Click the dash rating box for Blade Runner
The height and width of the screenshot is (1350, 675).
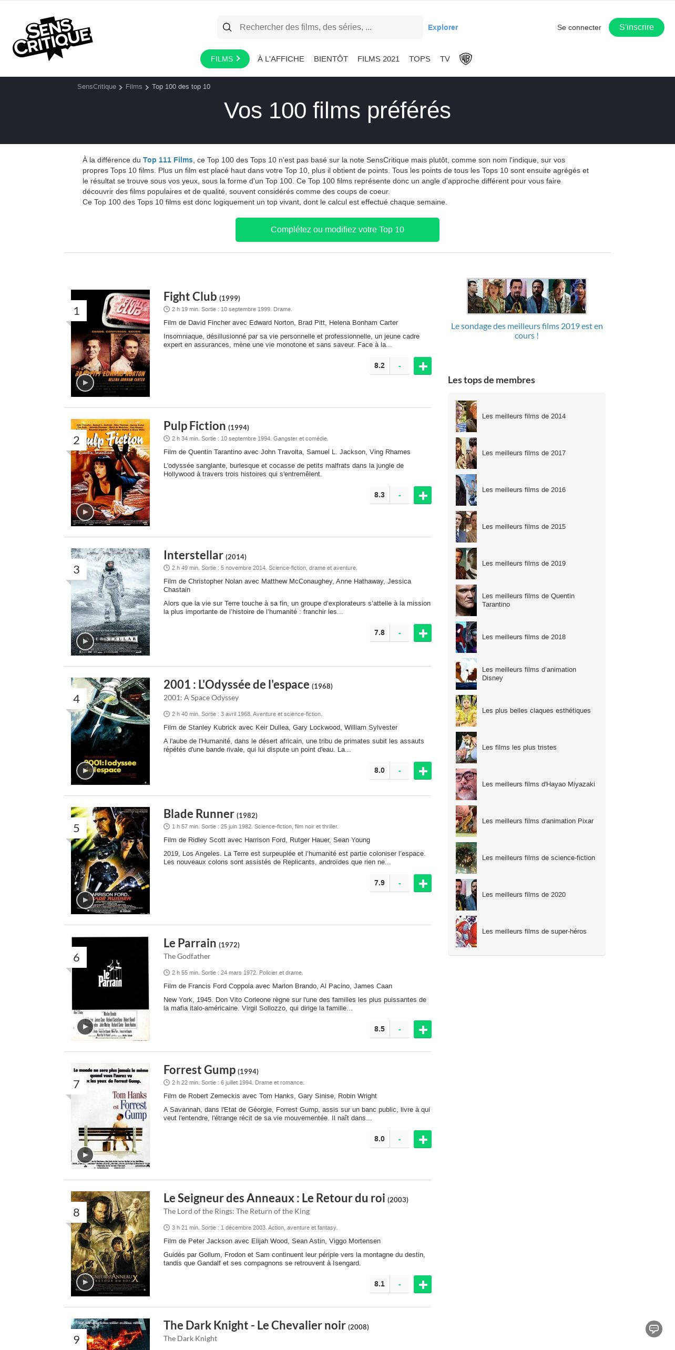[x=400, y=883]
